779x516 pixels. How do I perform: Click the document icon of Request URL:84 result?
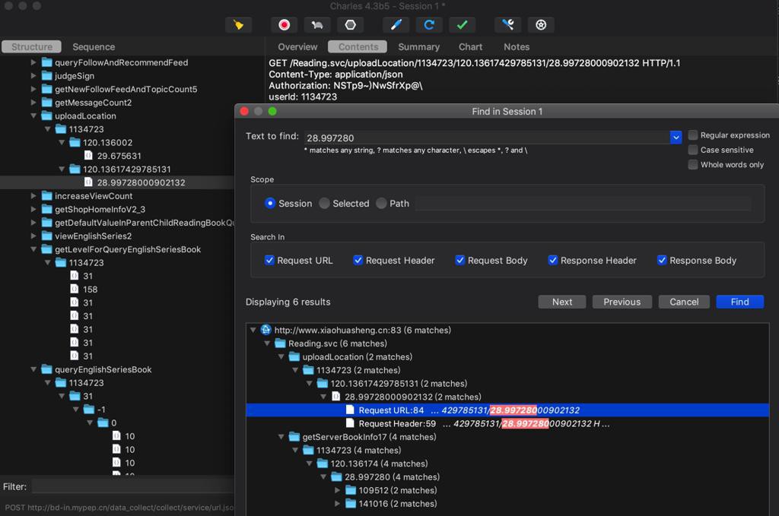click(x=350, y=410)
